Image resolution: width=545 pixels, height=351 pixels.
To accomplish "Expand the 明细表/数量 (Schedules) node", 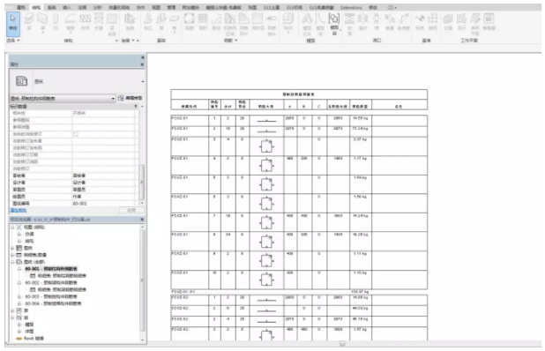I will coord(12,255).
